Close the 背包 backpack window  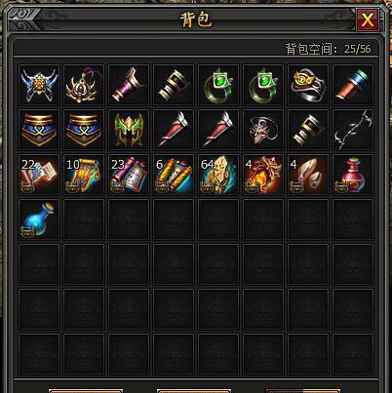pyautogui.click(x=368, y=20)
